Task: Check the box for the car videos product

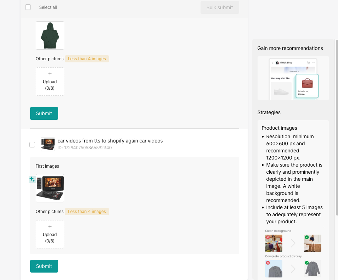Action: click(x=32, y=144)
